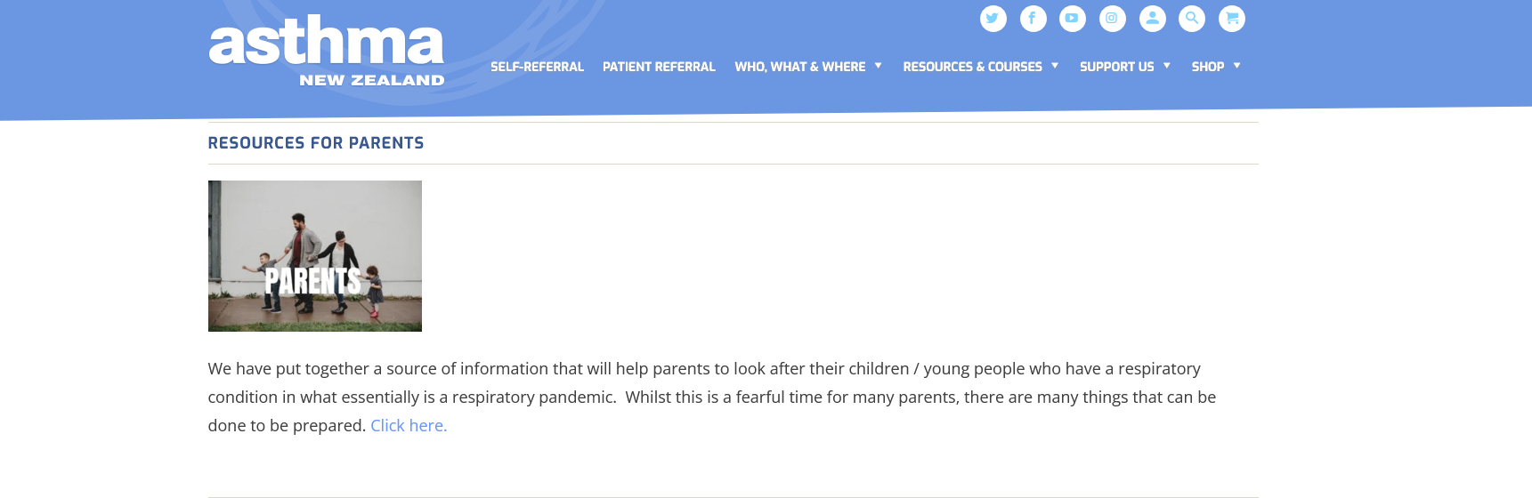Expand the arrow beside Who, What & Where
Viewport: 1532px width, 498px height.
(879, 66)
